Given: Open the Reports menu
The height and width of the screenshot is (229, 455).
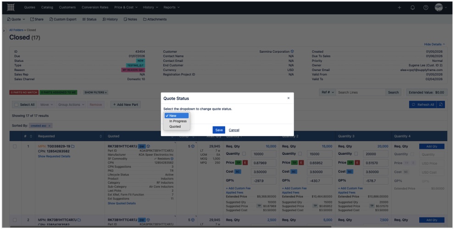Looking at the screenshot, I should [172, 7].
